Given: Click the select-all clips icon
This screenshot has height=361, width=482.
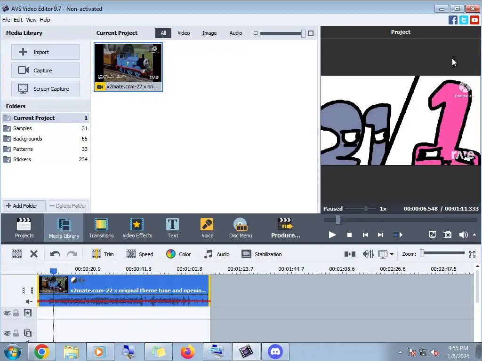Looking at the screenshot, I should point(17,254).
